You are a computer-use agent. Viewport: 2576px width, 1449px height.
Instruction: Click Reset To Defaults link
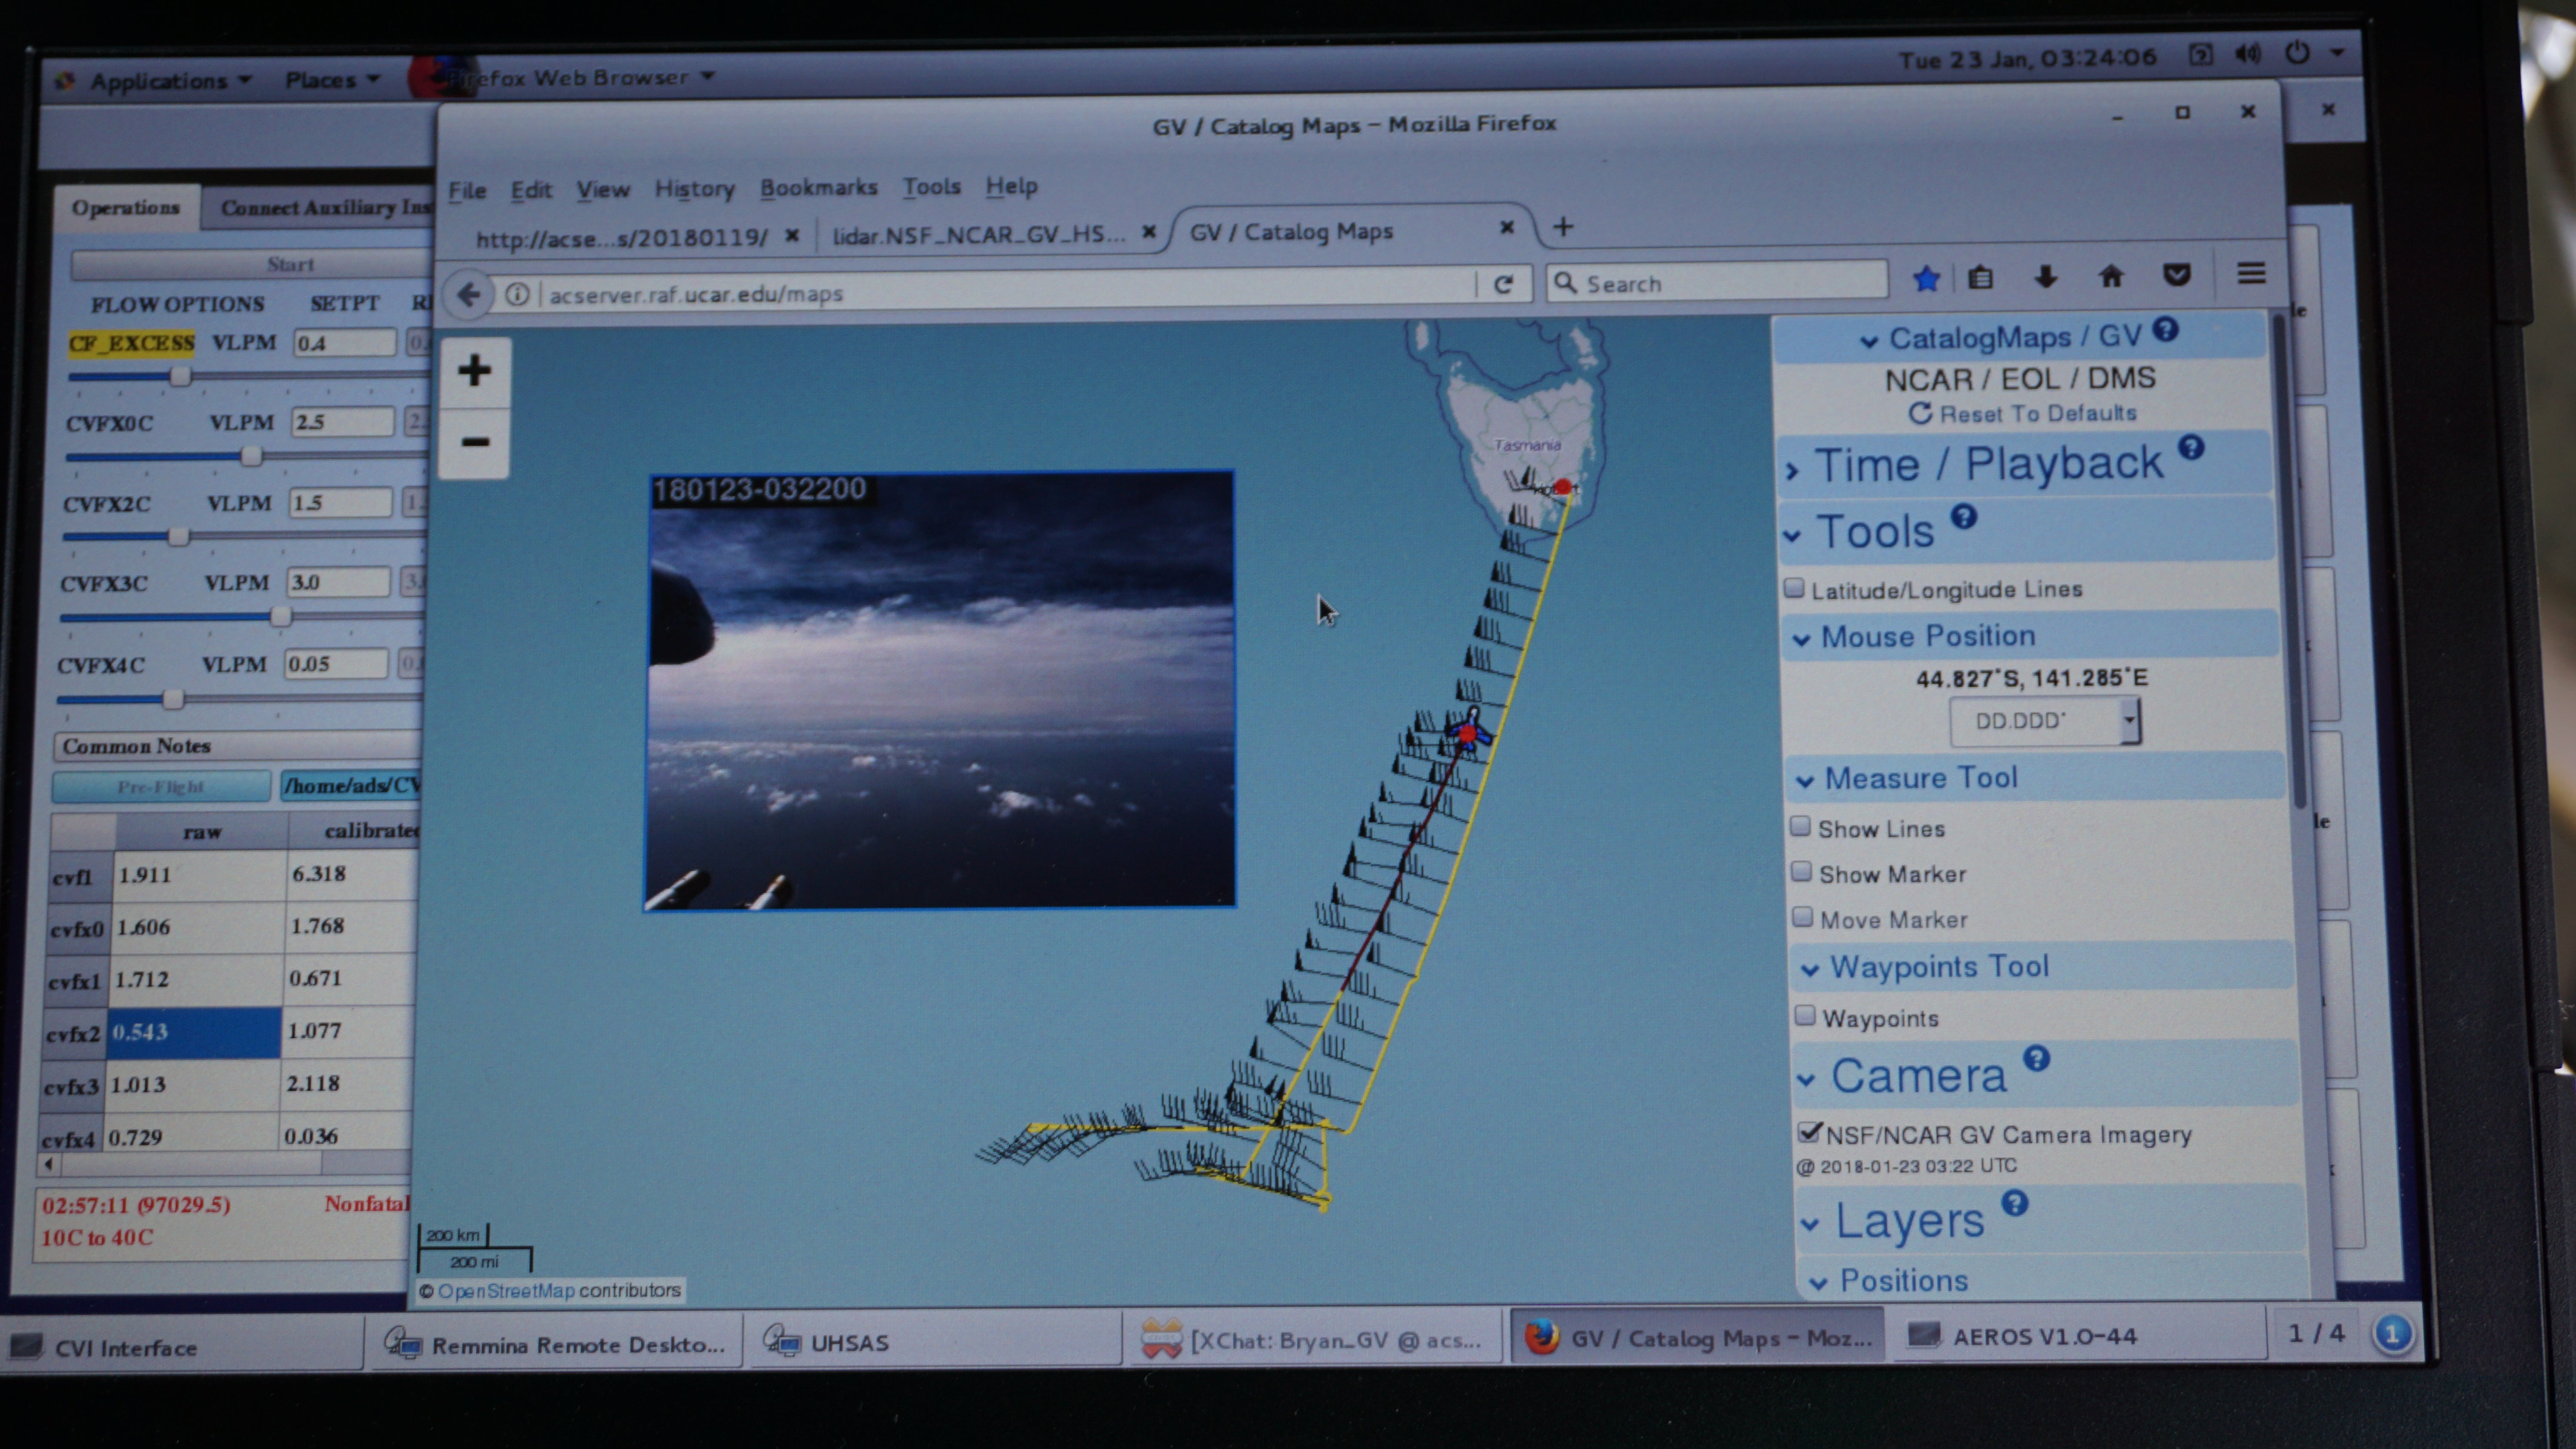coord(2022,414)
